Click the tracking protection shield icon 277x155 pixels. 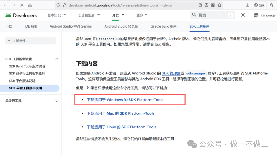click(58, 5)
